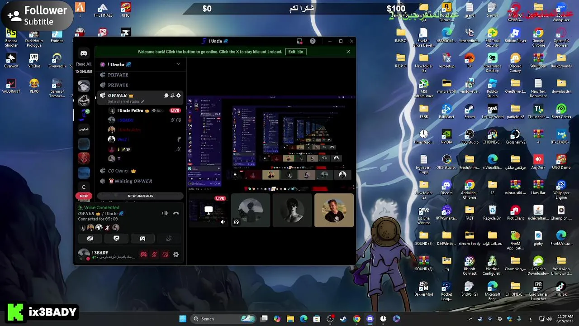Open File Explorer from the taskbar
Screen dimensions: 579x326
point(290,319)
